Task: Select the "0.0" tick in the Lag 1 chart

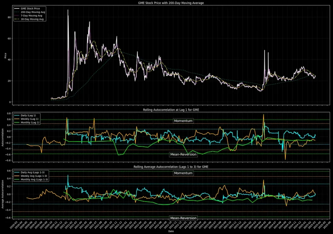Action: [9, 137]
